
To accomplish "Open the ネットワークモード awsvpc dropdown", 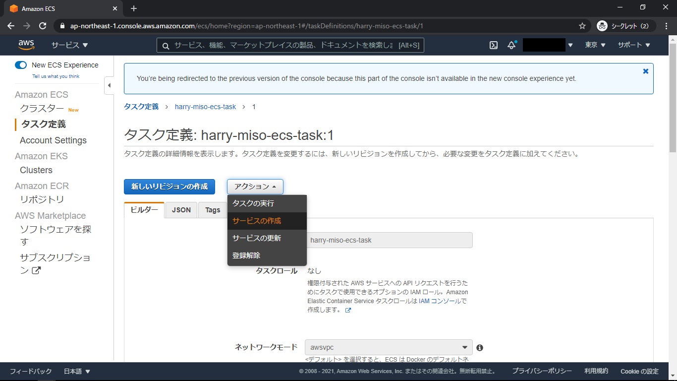I will tap(389, 347).
